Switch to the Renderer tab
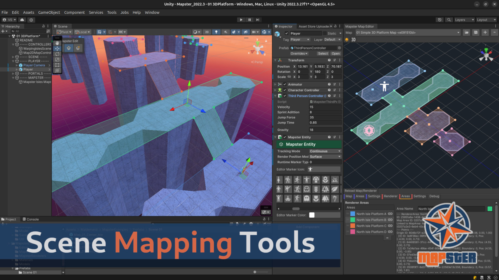This screenshot has width=499, height=280. (x=390, y=196)
